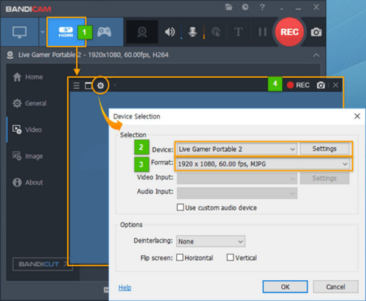
Task: Click REC in the preview window toolbar
Action: pyautogui.click(x=298, y=85)
